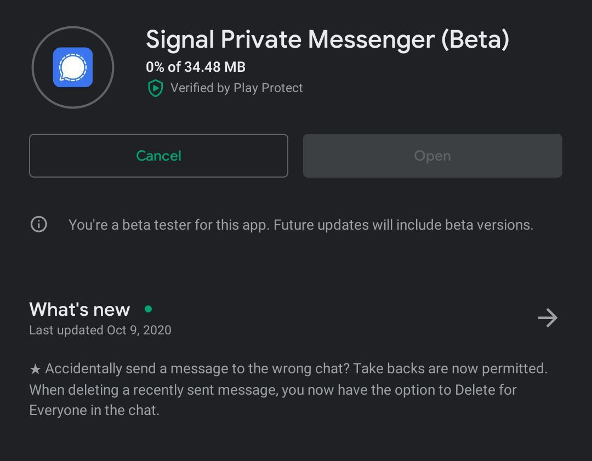Click the info icon beside beta tester notice
The image size is (592, 461).
click(x=38, y=224)
